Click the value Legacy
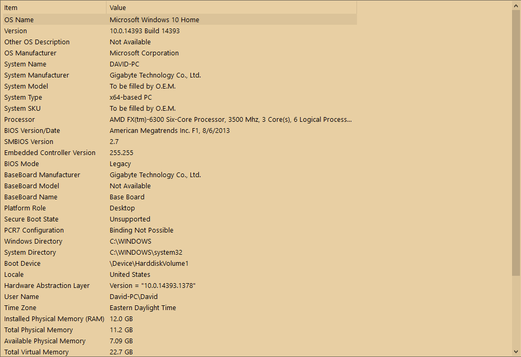Viewport: 521px width, 357px height. 120,164
